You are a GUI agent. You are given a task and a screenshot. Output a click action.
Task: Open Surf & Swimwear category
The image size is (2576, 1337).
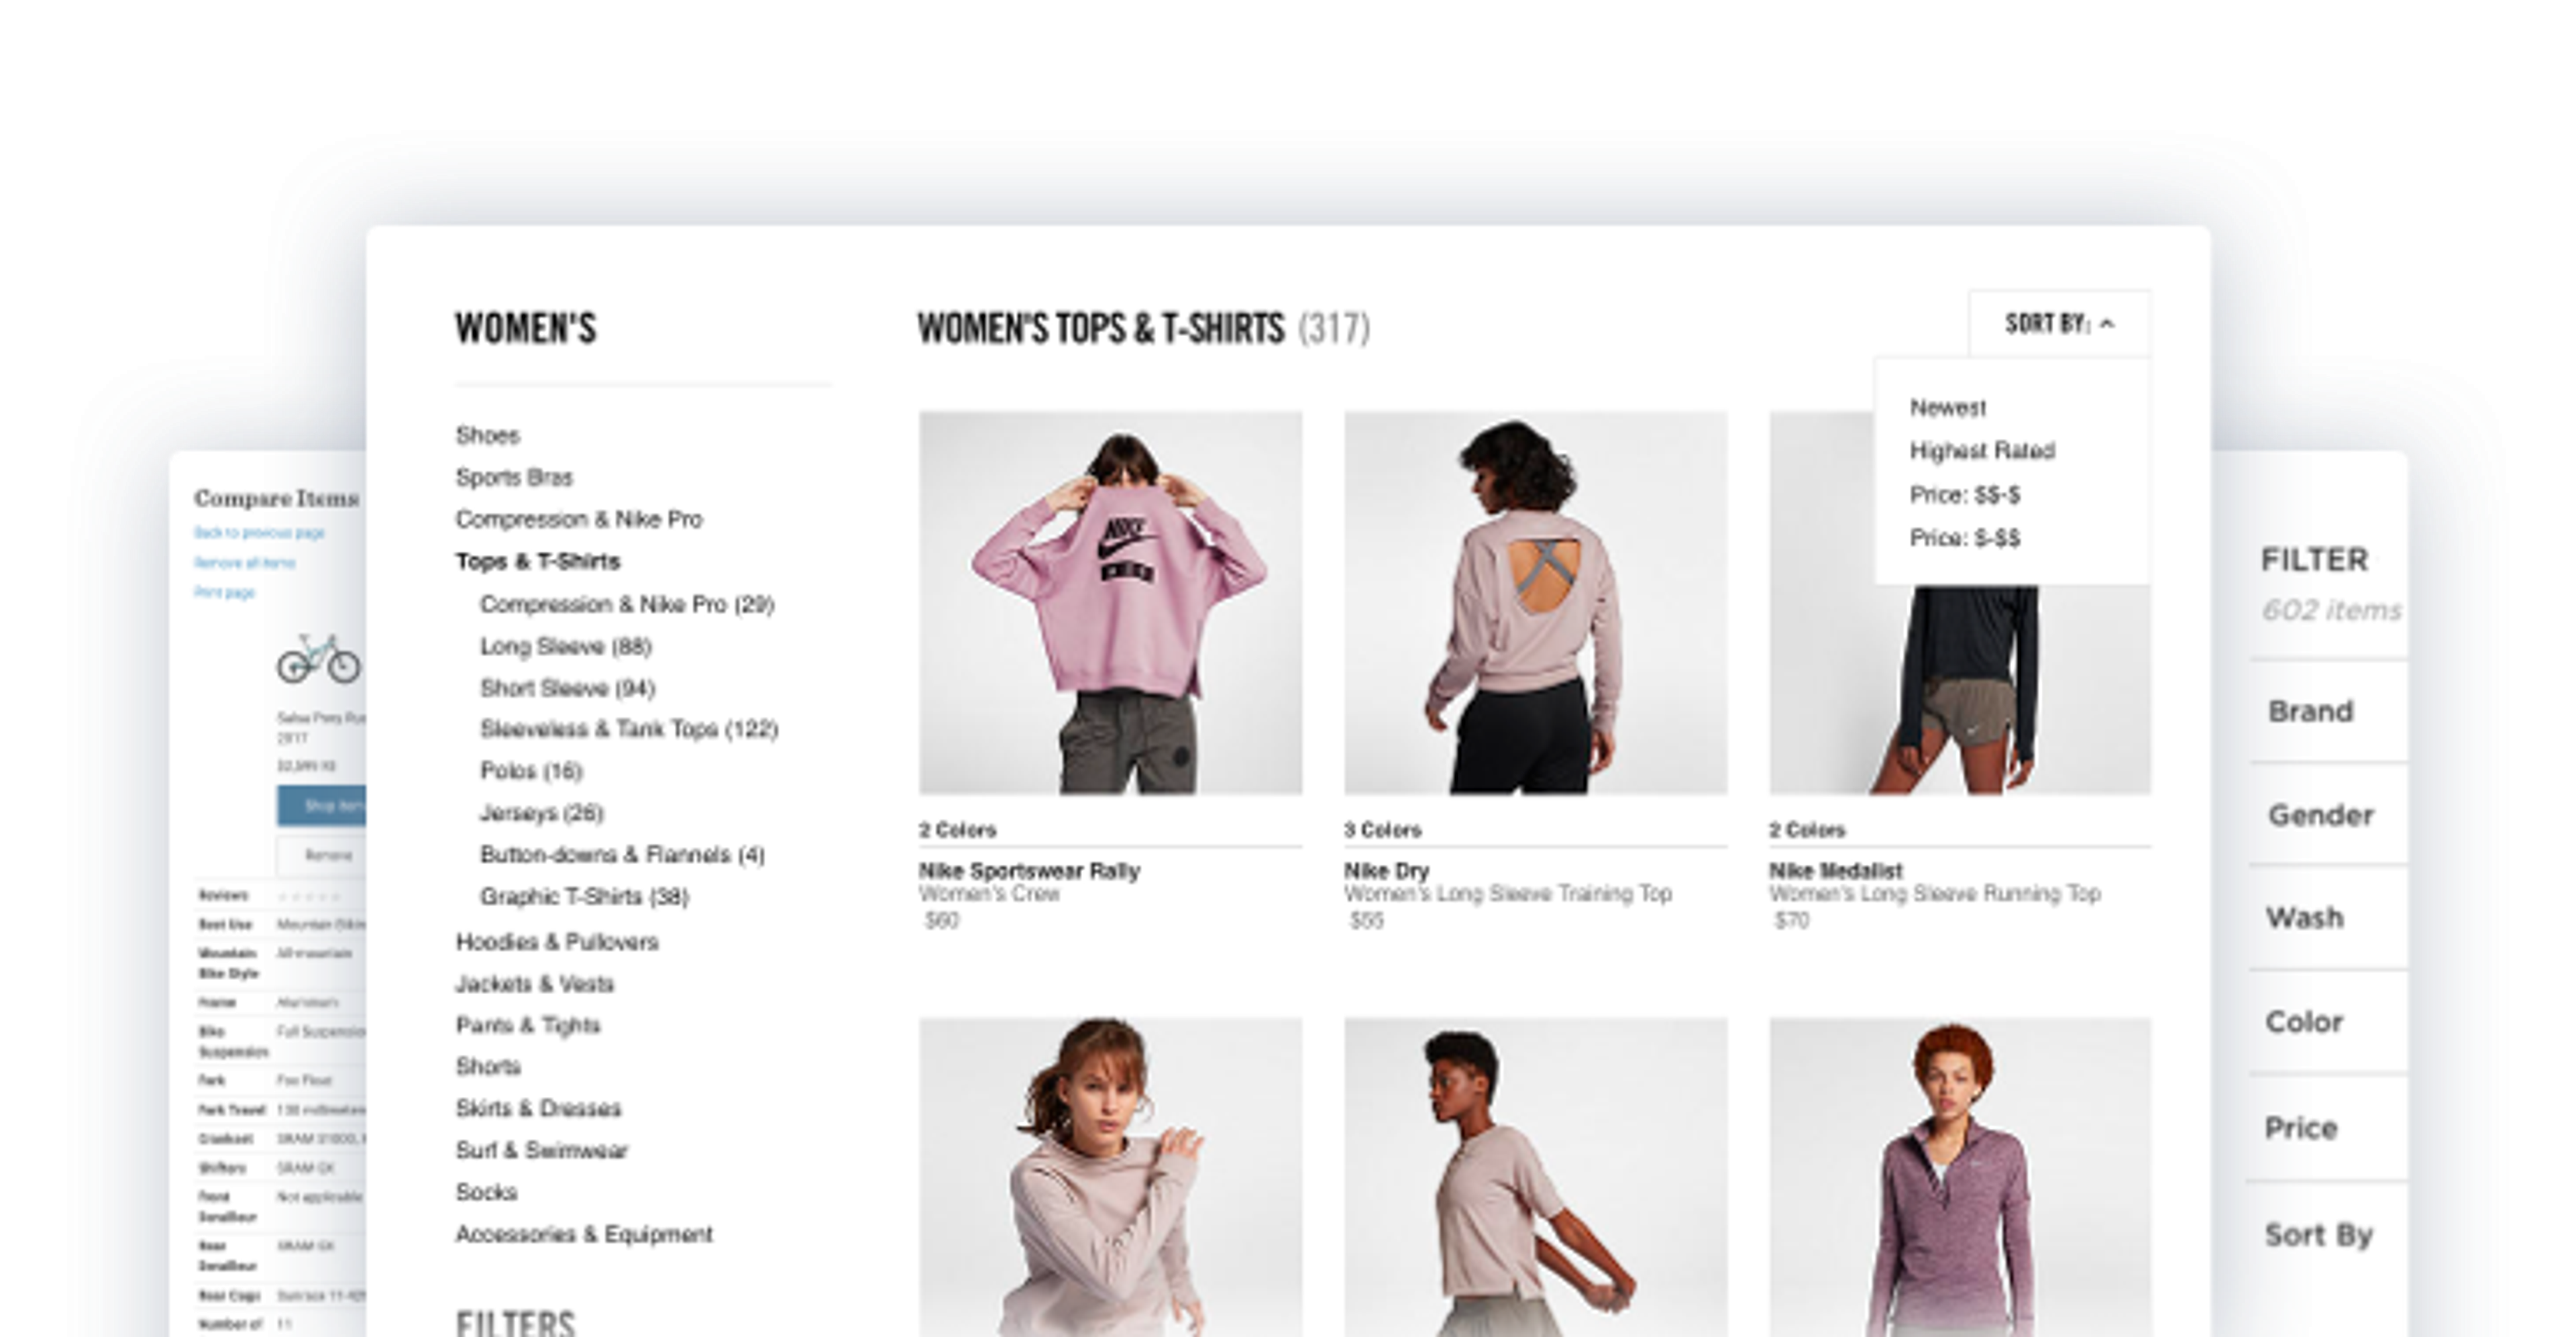541,1150
